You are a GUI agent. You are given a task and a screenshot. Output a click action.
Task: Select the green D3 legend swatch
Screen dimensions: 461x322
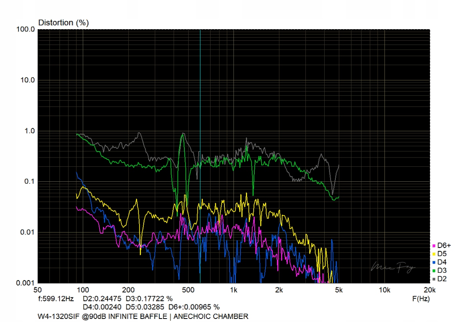point(434,271)
